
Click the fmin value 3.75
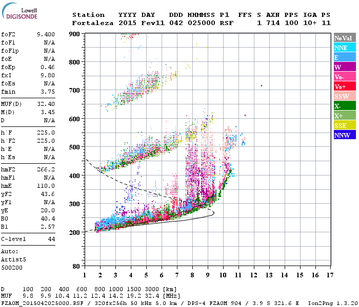(48, 92)
